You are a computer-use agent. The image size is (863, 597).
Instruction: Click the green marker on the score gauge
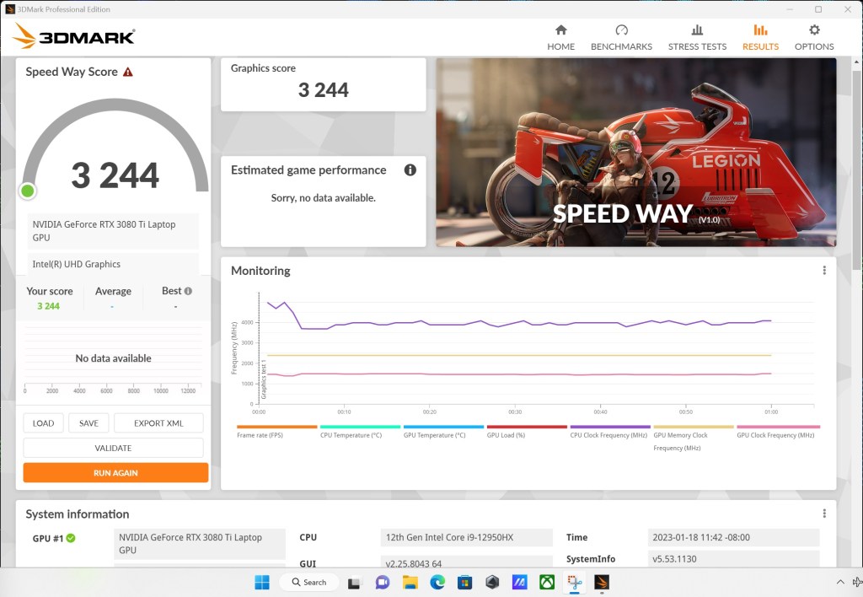[27, 190]
